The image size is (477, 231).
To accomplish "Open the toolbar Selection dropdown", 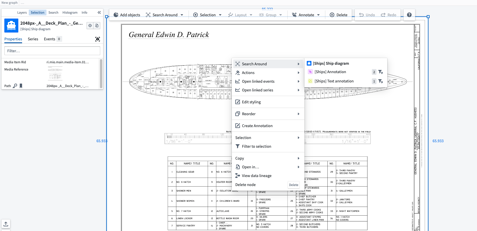I will coord(207,15).
